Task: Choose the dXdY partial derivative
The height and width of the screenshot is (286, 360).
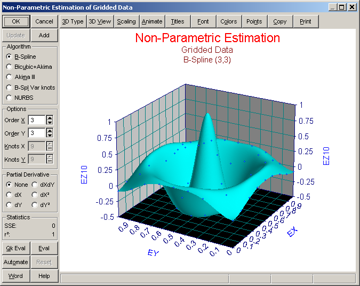Action: [43, 185]
